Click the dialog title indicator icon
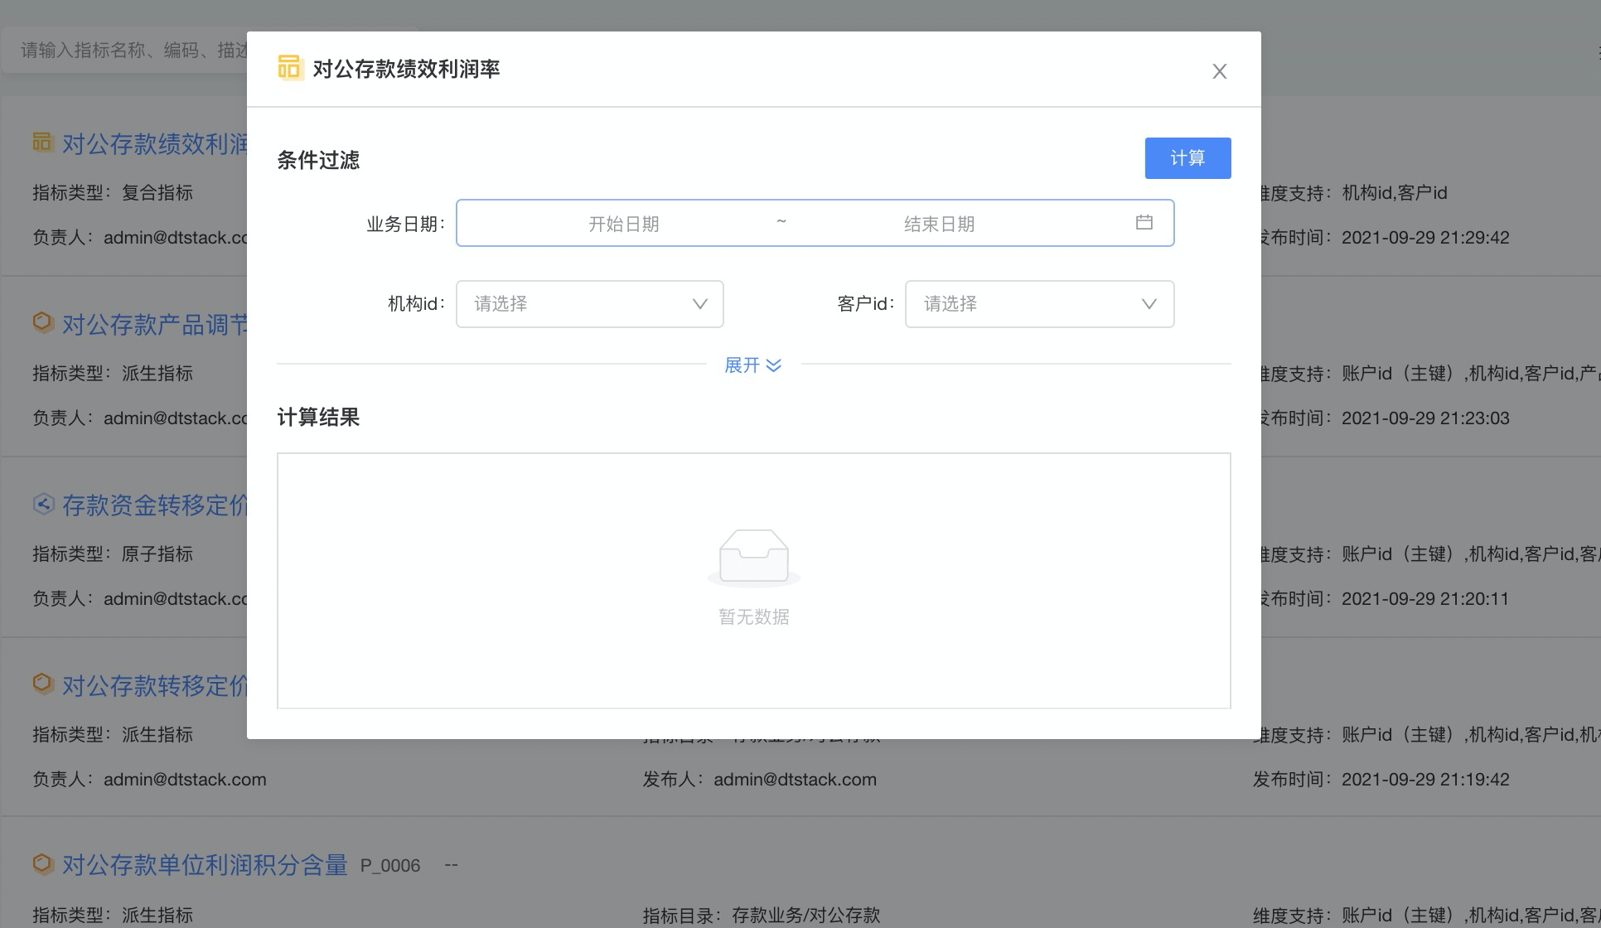This screenshot has width=1601, height=928. click(290, 68)
